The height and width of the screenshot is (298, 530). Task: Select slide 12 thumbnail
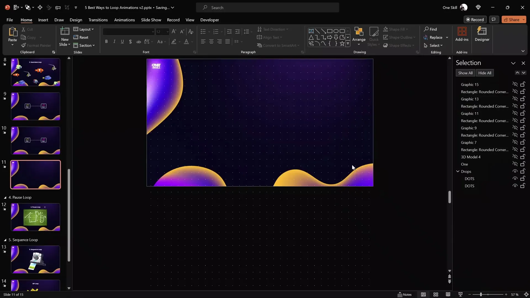[x=35, y=217]
